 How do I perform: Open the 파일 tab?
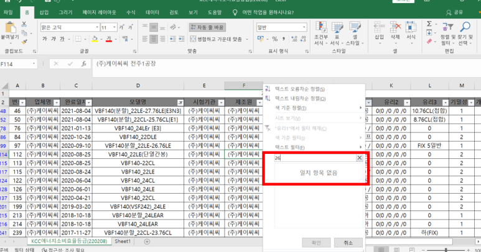(8, 12)
